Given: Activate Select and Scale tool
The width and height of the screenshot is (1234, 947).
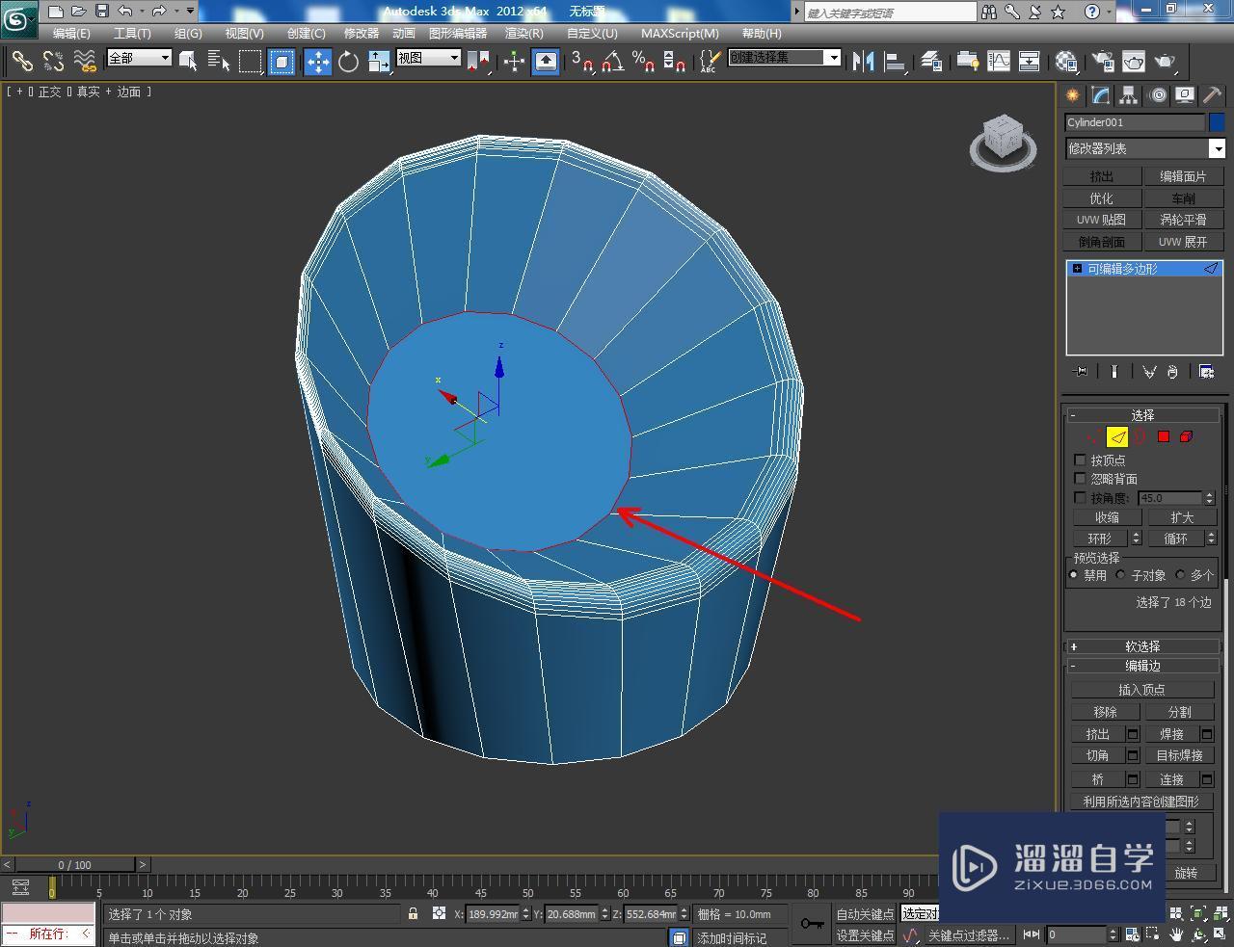Looking at the screenshot, I should click(379, 62).
